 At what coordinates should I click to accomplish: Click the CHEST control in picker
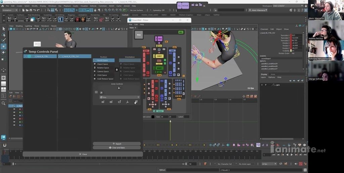pos(159,56)
